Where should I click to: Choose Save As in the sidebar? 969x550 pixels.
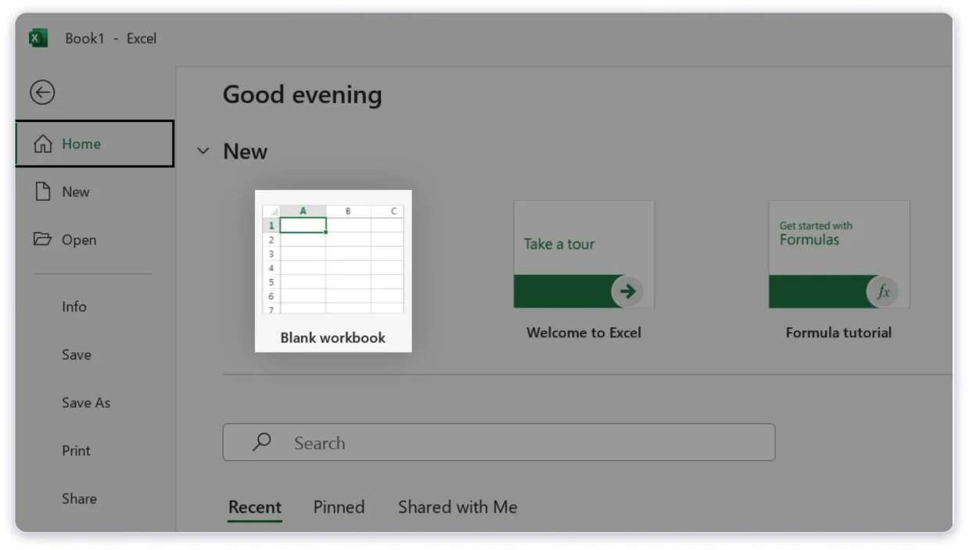pyautogui.click(x=86, y=402)
